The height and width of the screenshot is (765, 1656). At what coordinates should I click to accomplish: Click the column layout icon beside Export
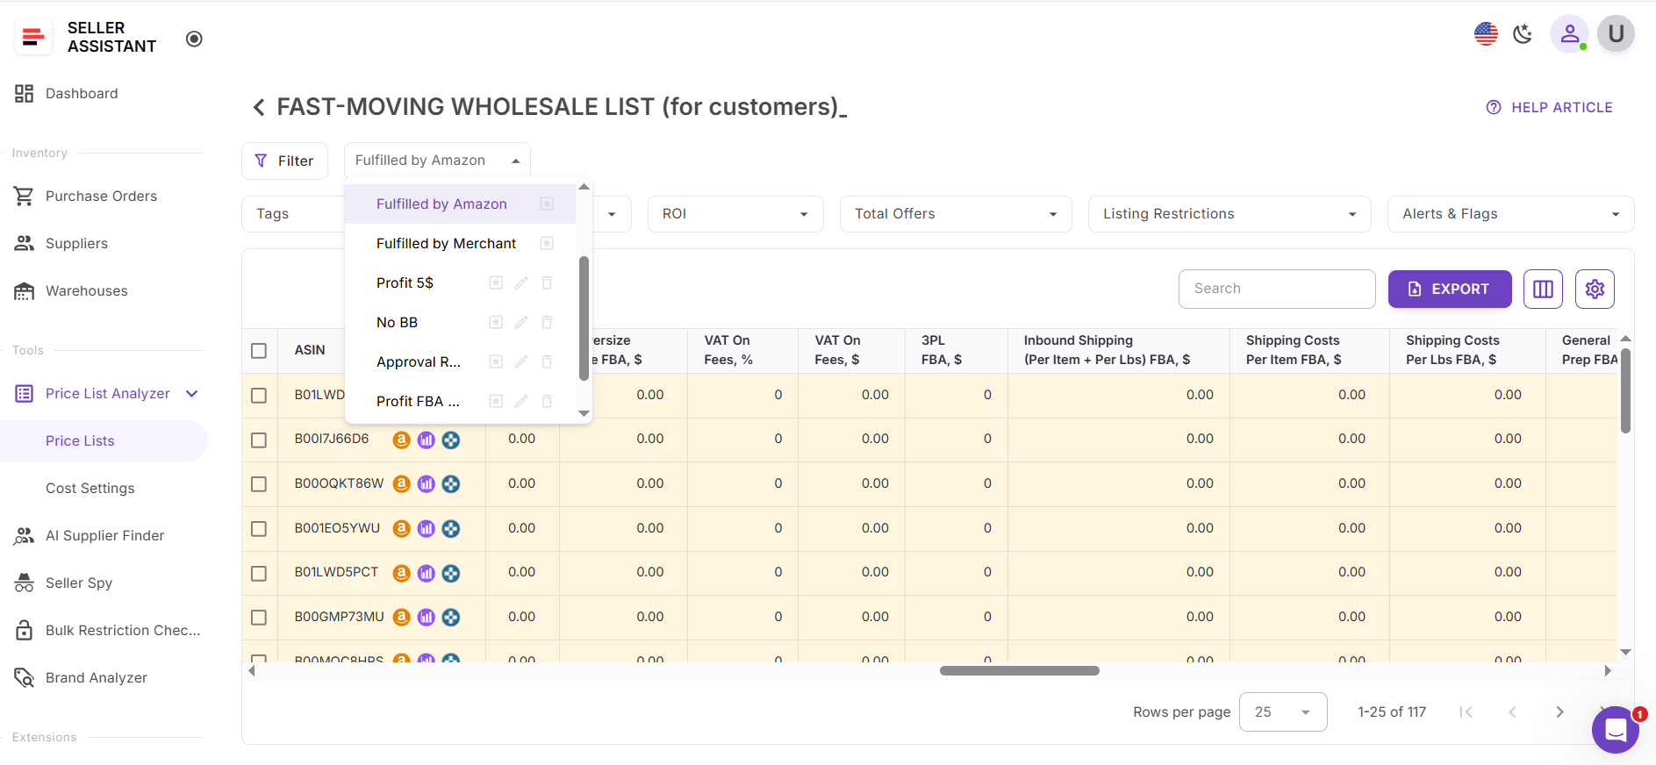[1543, 289]
